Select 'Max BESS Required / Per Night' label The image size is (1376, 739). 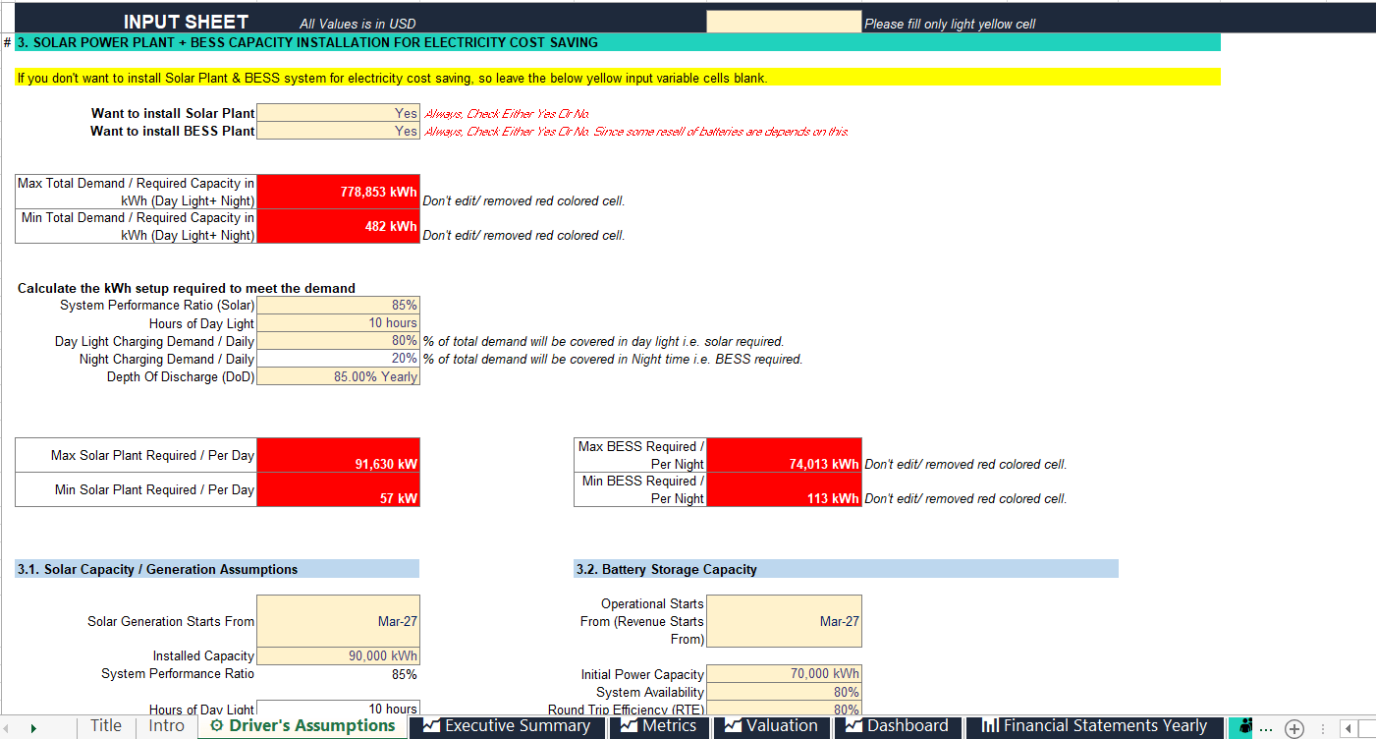coord(640,455)
